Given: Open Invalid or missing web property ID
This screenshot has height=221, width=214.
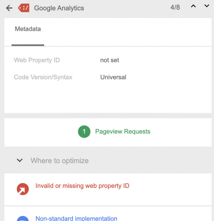Looking at the screenshot, I should (x=83, y=186).
